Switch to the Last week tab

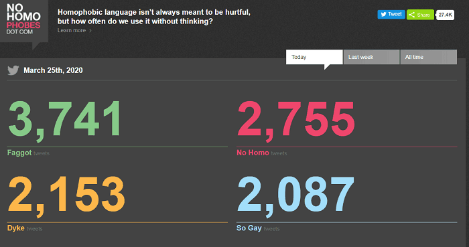click(x=371, y=57)
